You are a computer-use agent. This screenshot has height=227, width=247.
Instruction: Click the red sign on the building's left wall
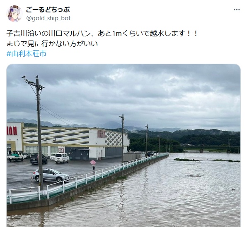[x=12, y=131]
